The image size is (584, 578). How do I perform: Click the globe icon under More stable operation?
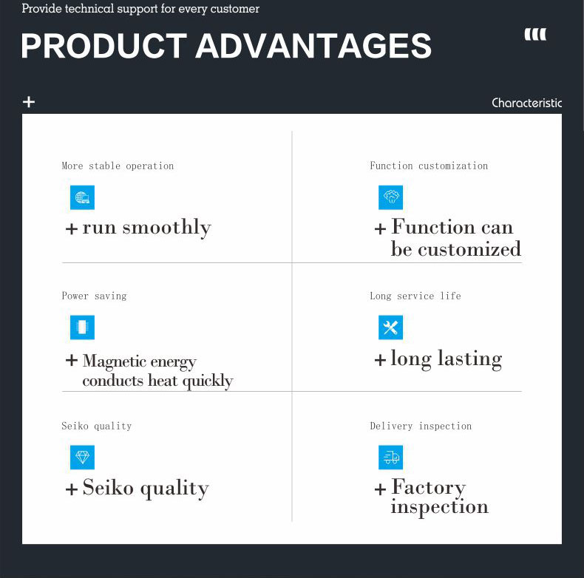82,197
